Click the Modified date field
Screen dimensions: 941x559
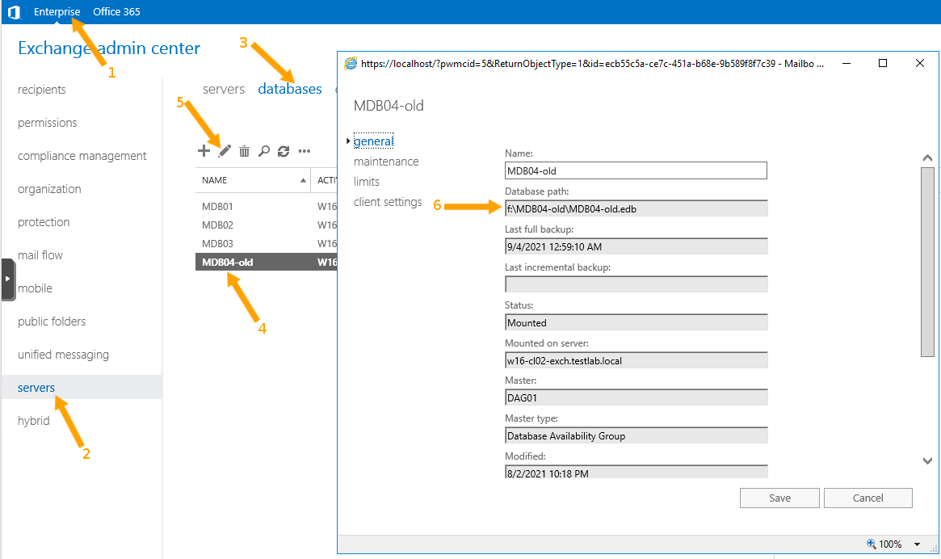click(636, 471)
